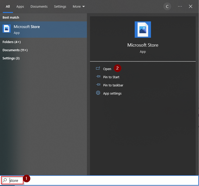Viewport: 199px width, 186px height.
Task: Click the magnifying glass search icon
Action: [5, 180]
